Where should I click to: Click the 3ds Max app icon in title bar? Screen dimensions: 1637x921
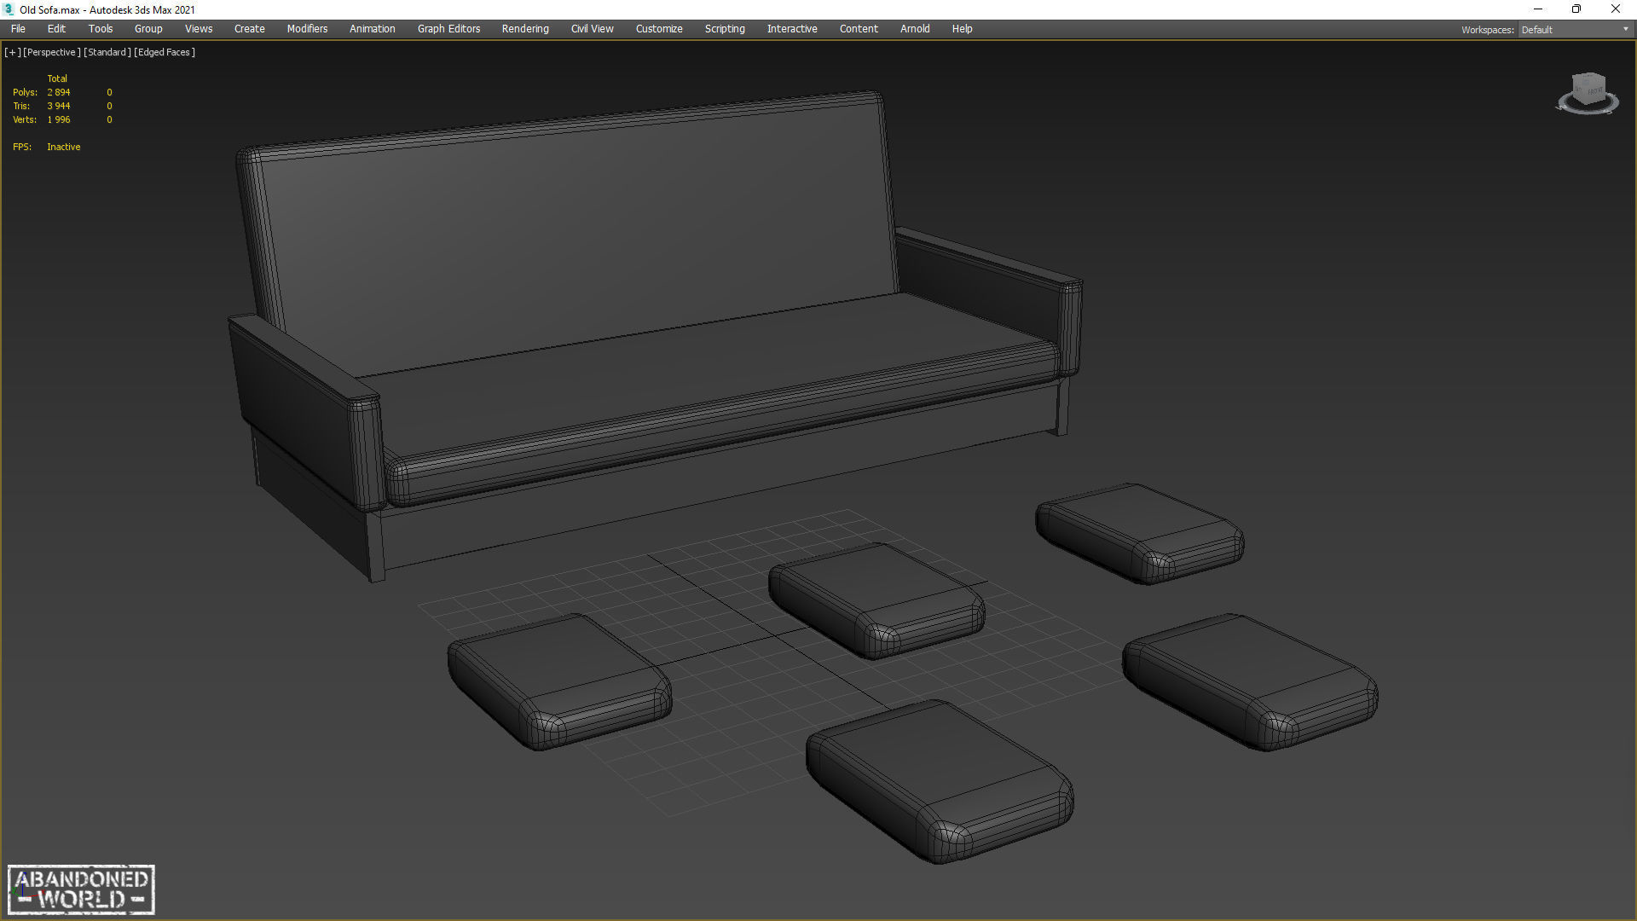[9, 9]
